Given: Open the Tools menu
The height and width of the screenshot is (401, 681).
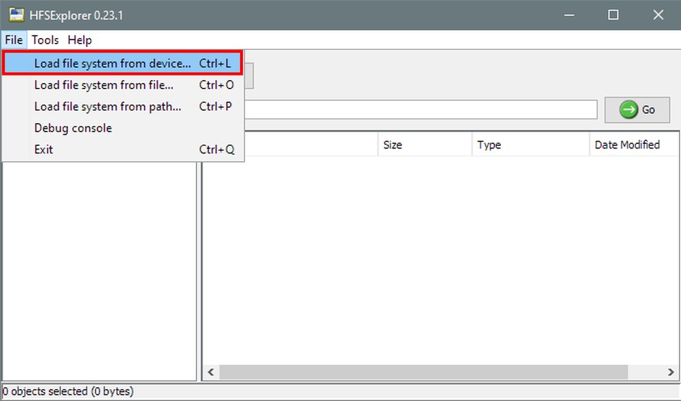Looking at the screenshot, I should pos(45,40).
